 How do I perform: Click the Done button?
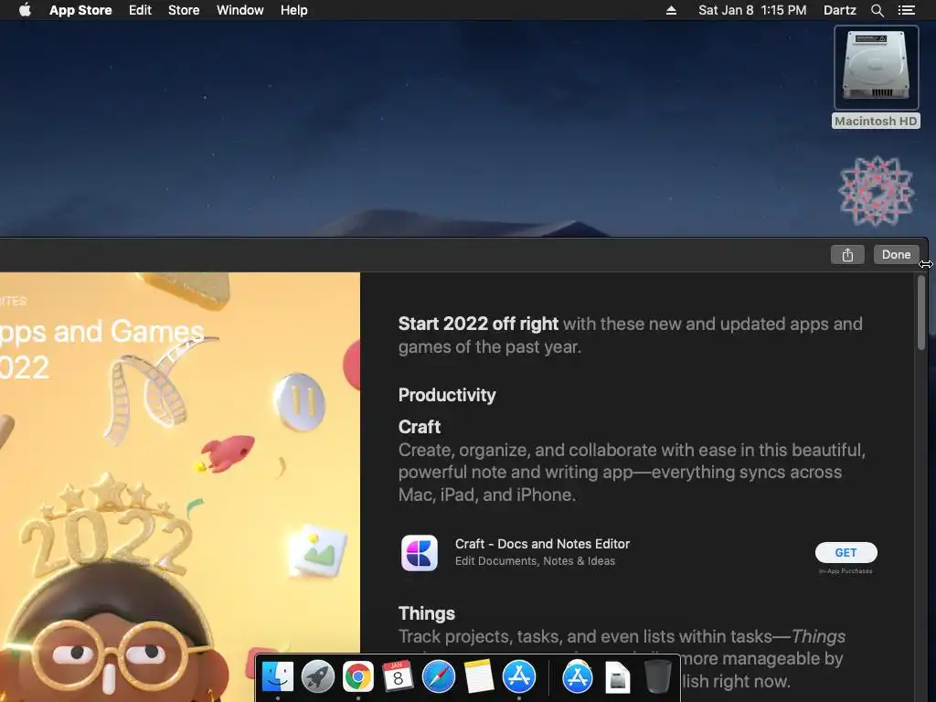tap(896, 255)
